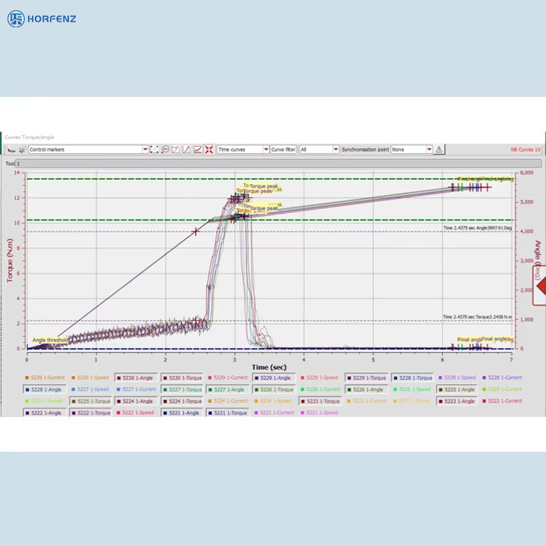Image resolution: width=546 pixels, height=546 pixels.
Task: Expand the Time curves dropdown
Action: tap(265, 149)
